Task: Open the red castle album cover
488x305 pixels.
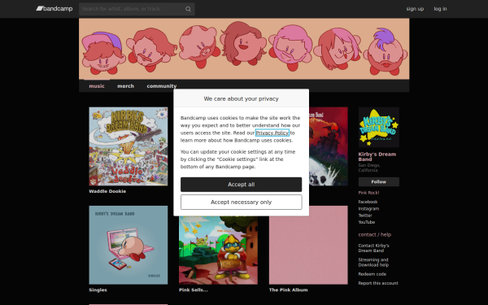Action: point(329,146)
